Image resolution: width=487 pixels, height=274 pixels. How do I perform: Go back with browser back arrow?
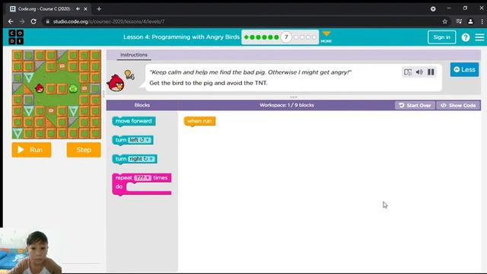point(11,21)
